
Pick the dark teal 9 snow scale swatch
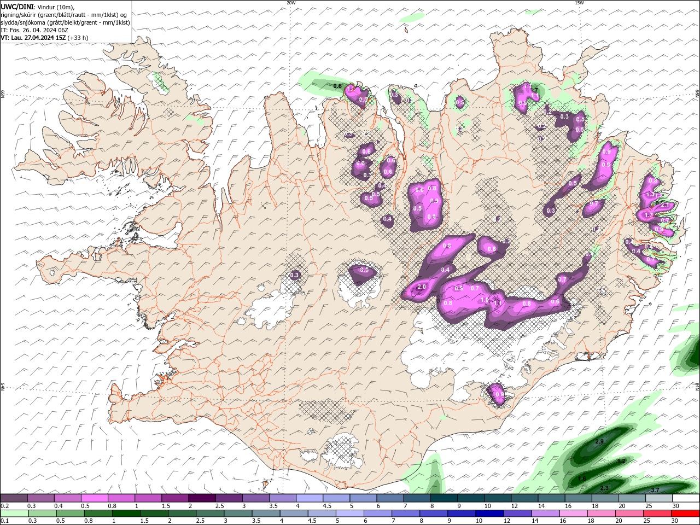coord(470,498)
